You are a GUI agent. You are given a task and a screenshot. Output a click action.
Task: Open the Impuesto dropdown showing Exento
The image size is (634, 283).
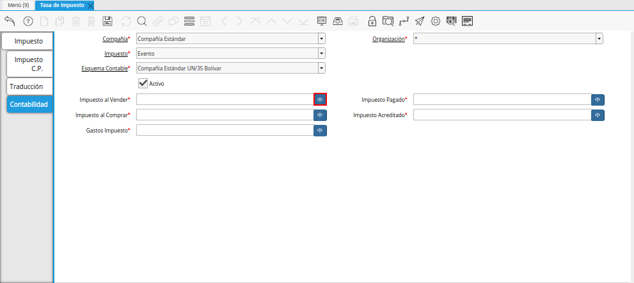[x=321, y=53]
